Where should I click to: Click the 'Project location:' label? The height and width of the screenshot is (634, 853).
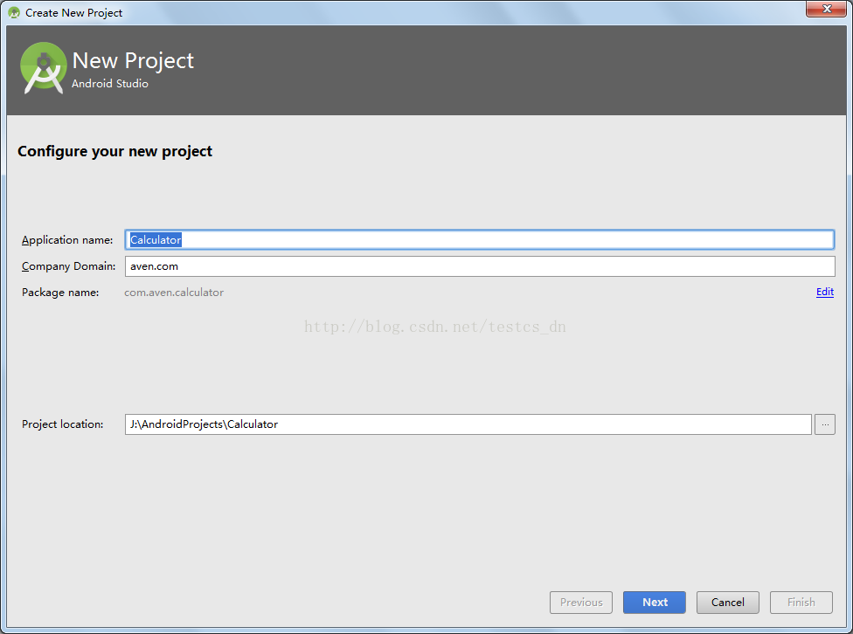point(63,424)
